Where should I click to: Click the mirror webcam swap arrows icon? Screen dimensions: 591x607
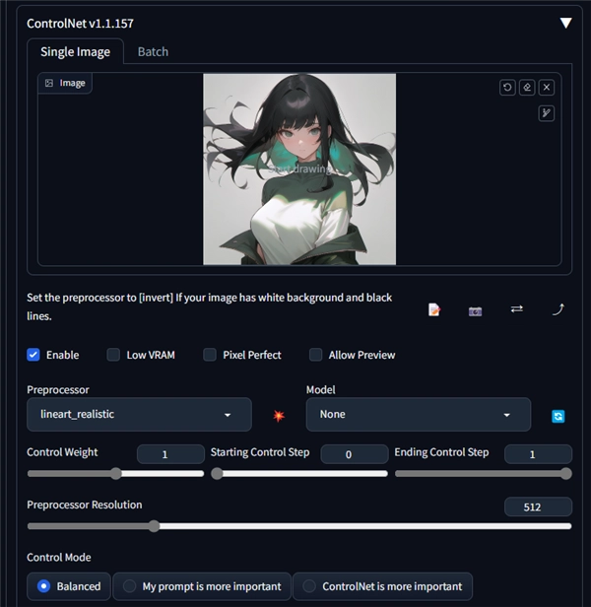point(517,309)
